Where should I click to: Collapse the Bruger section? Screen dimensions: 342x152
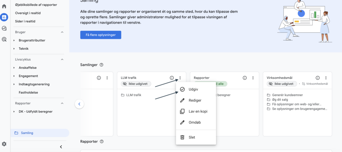[x=62, y=32]
